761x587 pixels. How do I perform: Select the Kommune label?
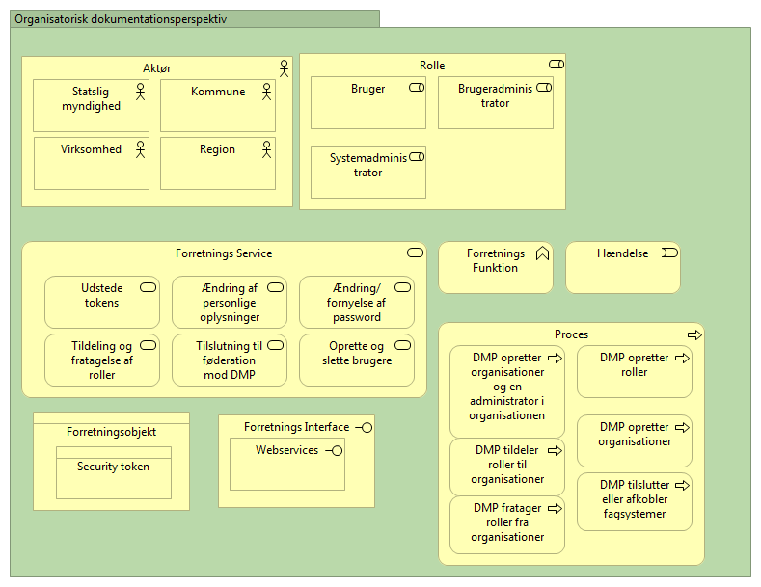218,92
